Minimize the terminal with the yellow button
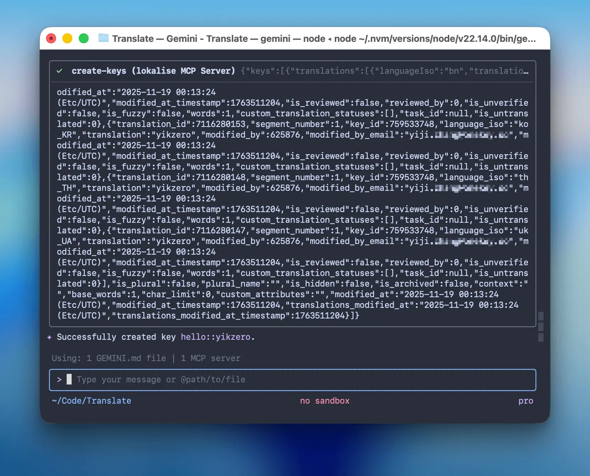 point(67,38)
